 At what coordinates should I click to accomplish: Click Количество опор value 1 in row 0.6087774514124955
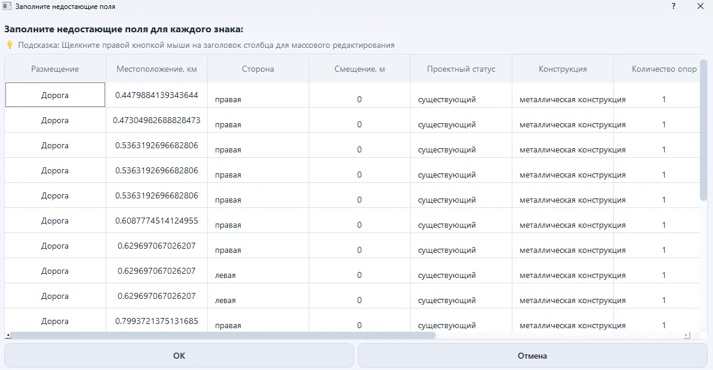click(664, 225)
